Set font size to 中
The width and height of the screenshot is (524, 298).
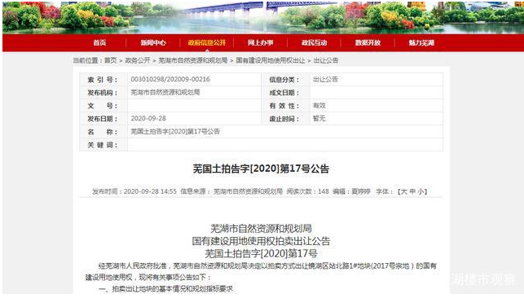412,191
